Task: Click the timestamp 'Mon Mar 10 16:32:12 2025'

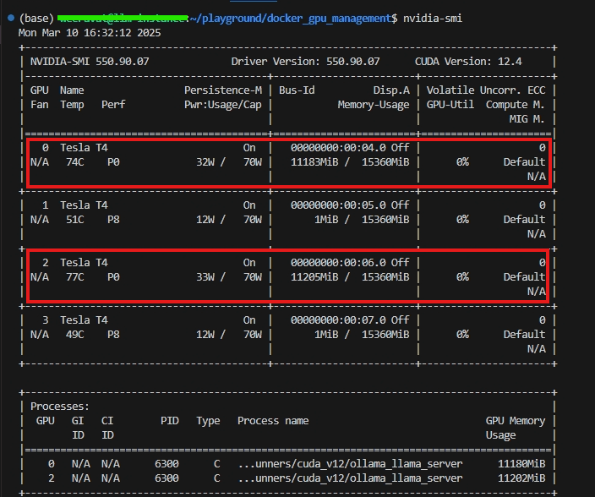Action: (x=90, y=33)
